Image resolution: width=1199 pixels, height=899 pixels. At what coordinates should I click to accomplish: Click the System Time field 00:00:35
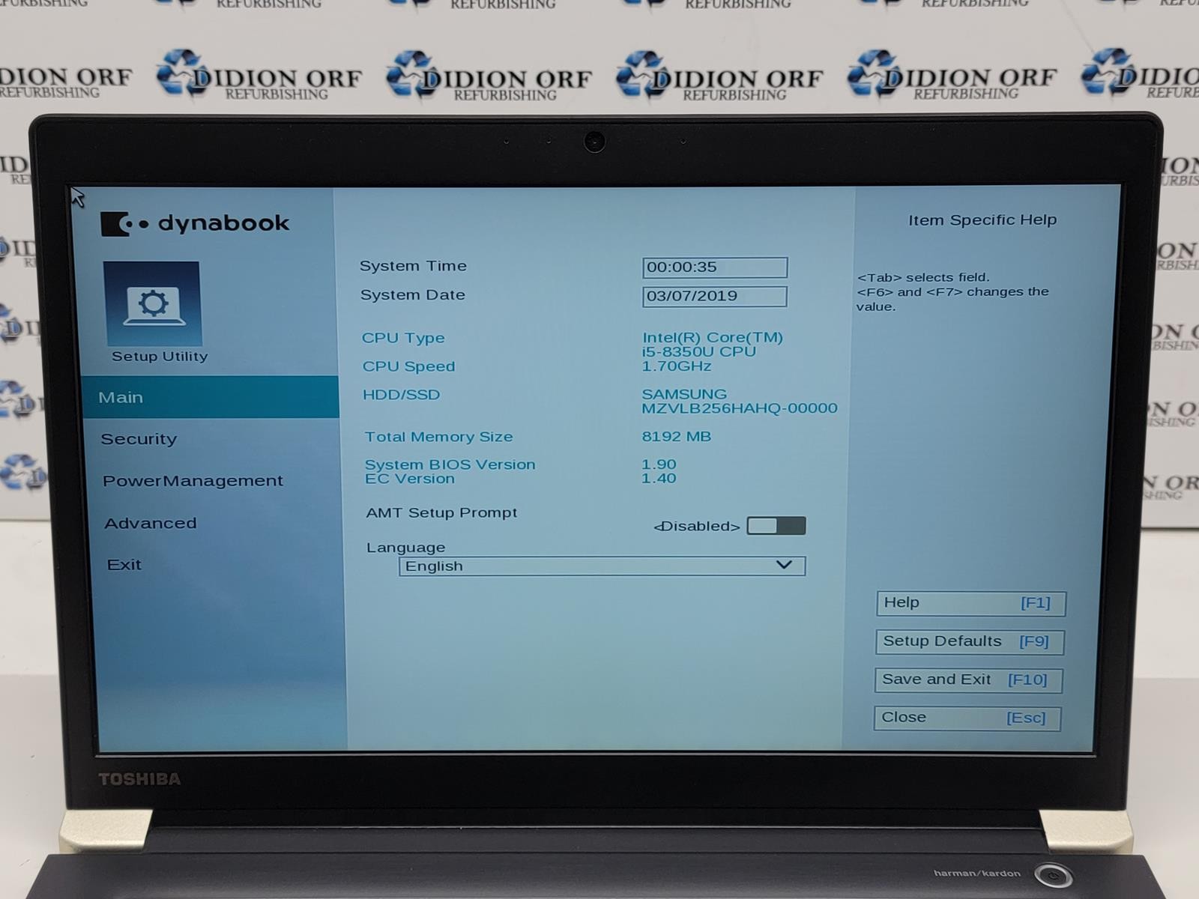(715, 267)
